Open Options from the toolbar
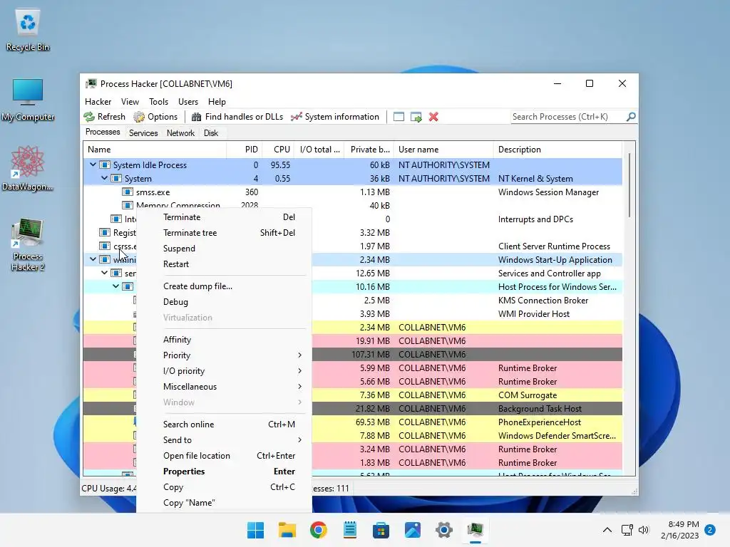Viewport: 730px width, 547px height. pyautogui.click(x=155, y=117)
